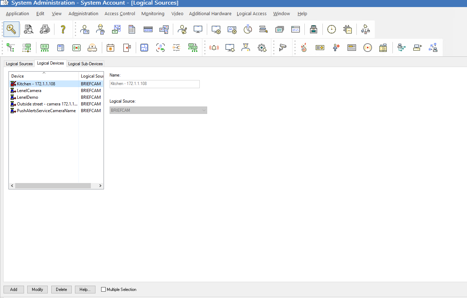Screen dimensions: 467x298
Task: Click the pie chart icon
Action: 248,29
